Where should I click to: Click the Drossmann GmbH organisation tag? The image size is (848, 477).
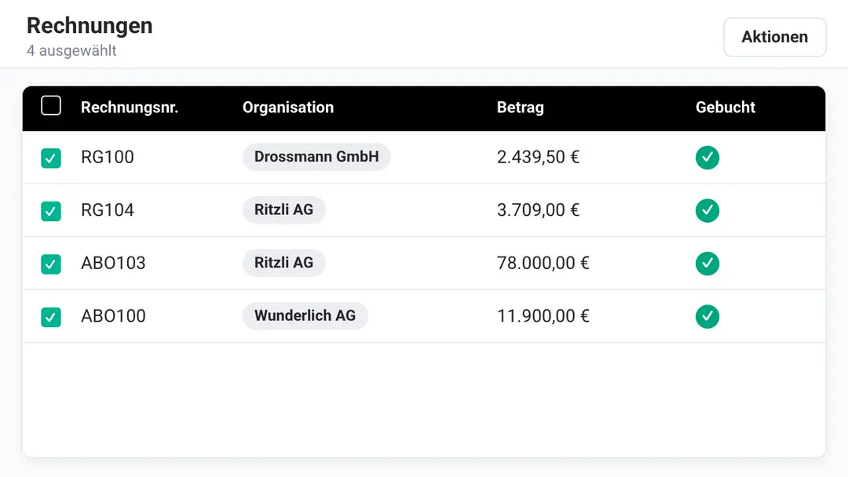click(316, 157)
